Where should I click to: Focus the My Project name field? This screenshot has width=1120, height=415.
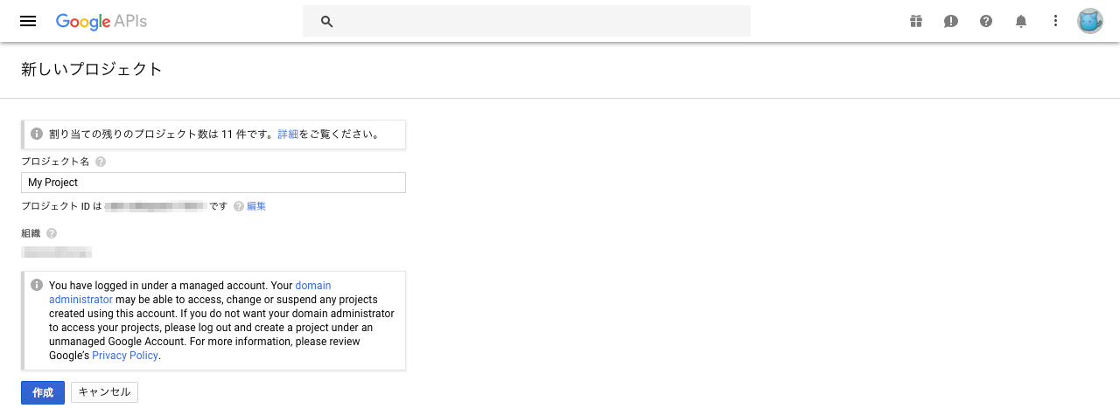[x=213, y=183]
